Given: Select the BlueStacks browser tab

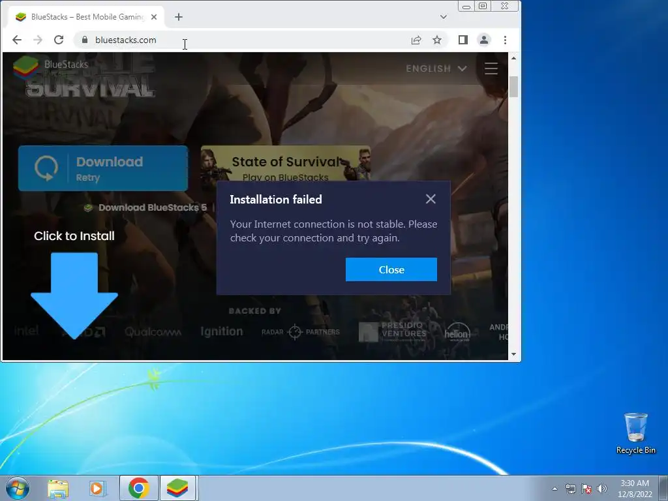Looking at the screenshot, I should click(x=87, y=17).
